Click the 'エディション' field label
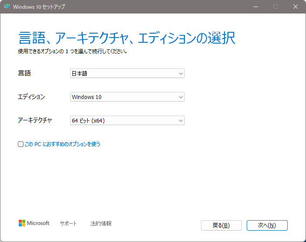Image resolution: width=306 pixels, height=242 pixels. click(x=31, y=97)
